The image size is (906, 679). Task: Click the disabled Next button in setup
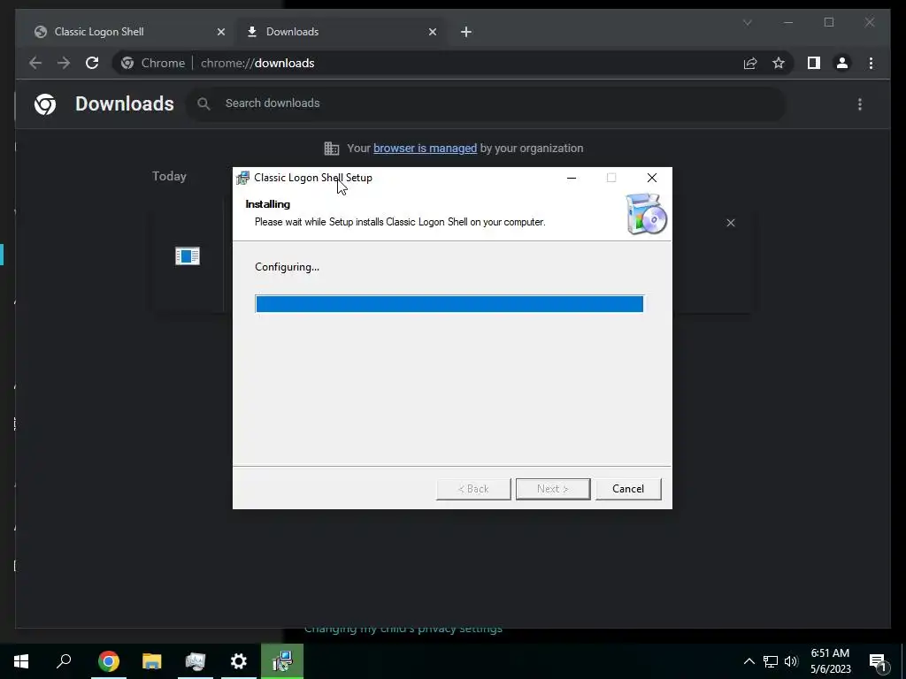pos(552,488)
